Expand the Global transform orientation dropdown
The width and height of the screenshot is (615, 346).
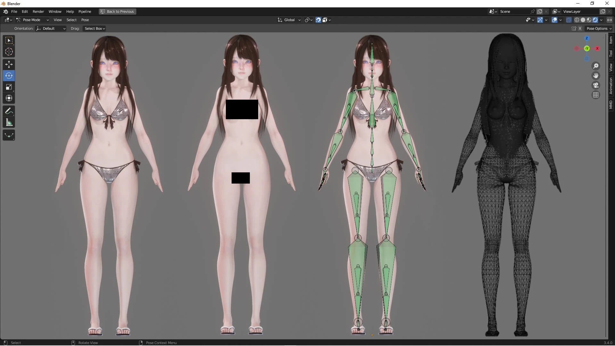tap(289, 20)
